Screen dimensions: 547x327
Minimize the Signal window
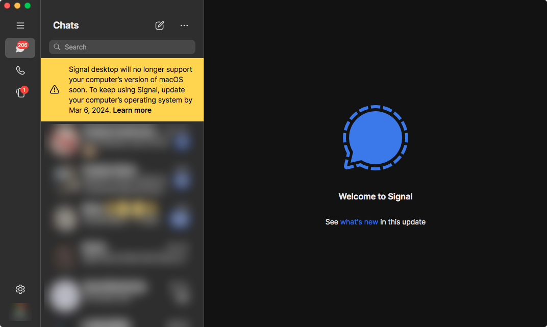pos(17,6)
